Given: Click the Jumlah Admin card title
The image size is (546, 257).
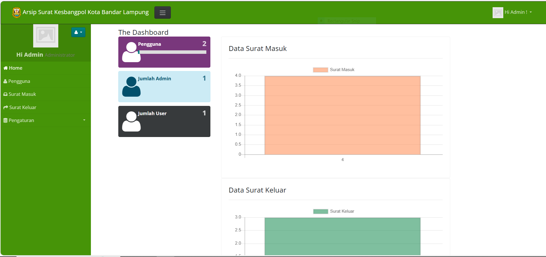Looking at the screenshot, I should [154, 79].
